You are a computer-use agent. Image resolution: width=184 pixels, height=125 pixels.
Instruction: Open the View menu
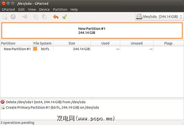coord(32,9)
